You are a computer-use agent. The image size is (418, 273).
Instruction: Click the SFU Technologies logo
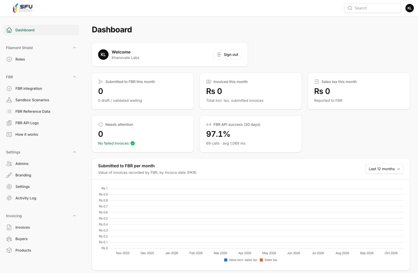23,8
